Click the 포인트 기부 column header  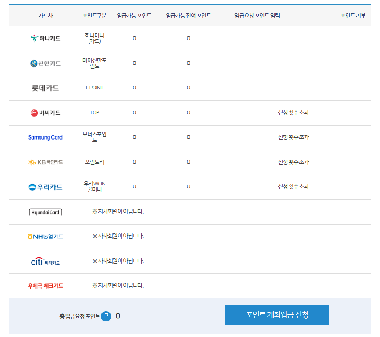(353, 16)
